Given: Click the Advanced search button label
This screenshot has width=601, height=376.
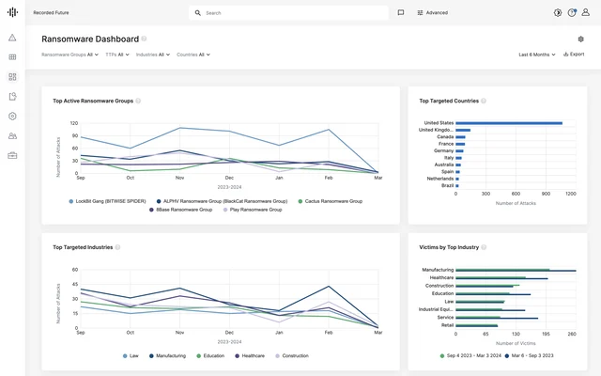Looking at the screenshot, I should [x=437, y=12].
